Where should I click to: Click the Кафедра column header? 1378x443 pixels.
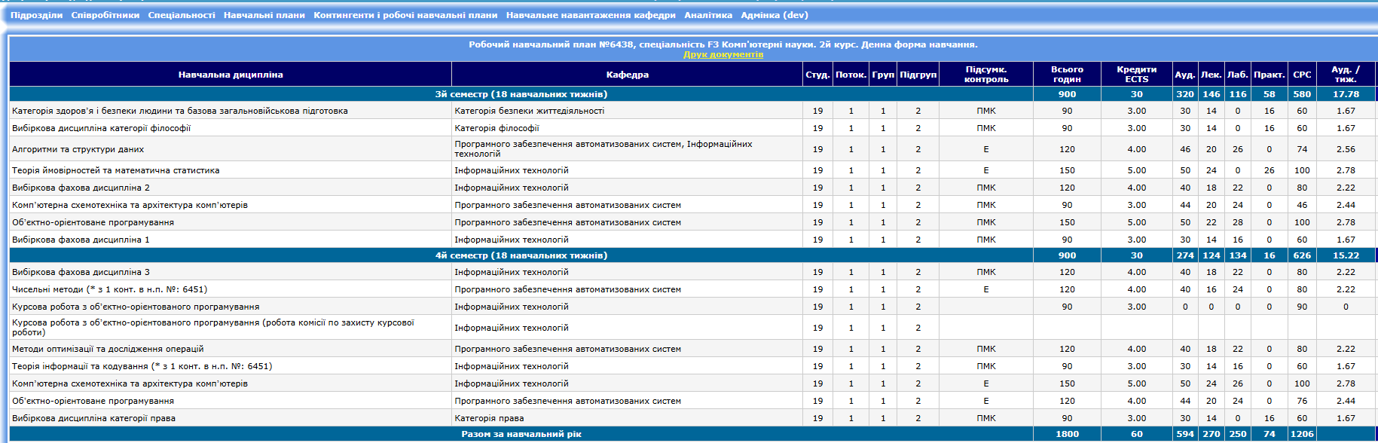tap(628, 75)
